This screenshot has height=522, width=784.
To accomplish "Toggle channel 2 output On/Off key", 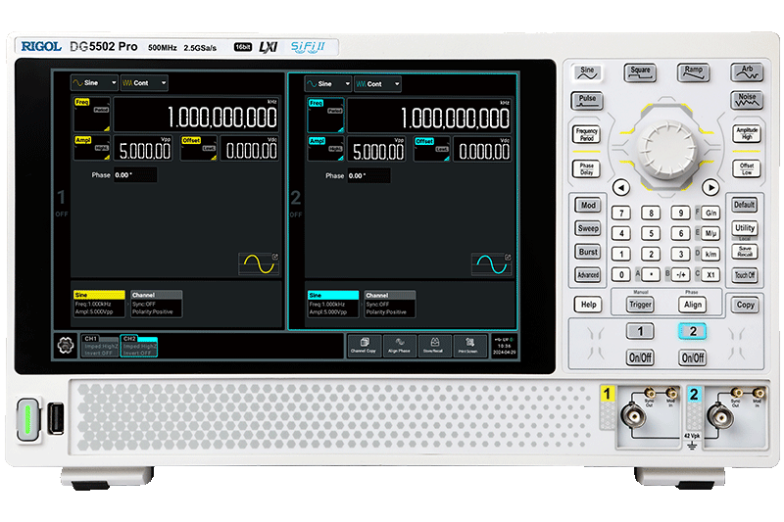I will point(693,357).
